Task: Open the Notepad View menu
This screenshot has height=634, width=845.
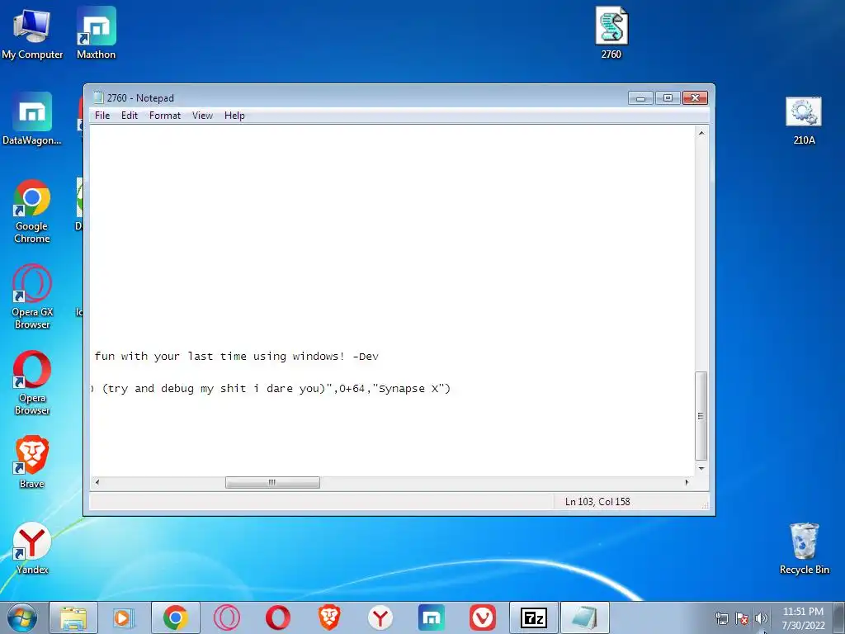Action: [203, 116]
